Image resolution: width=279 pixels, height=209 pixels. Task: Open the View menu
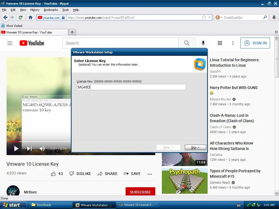pos(23,10)
